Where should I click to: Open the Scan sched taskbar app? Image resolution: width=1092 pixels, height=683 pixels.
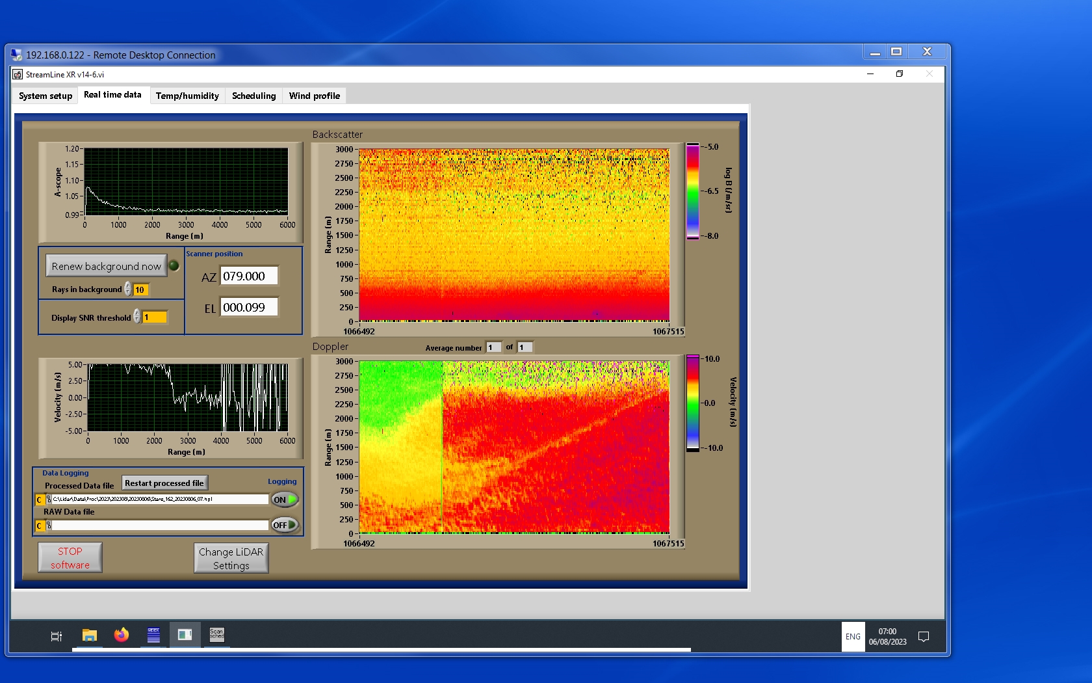[216, 635]
